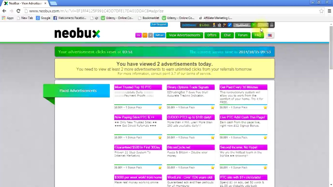333x187 pixels.
Task: Open the Chrome menu
Action: (329, 11)
